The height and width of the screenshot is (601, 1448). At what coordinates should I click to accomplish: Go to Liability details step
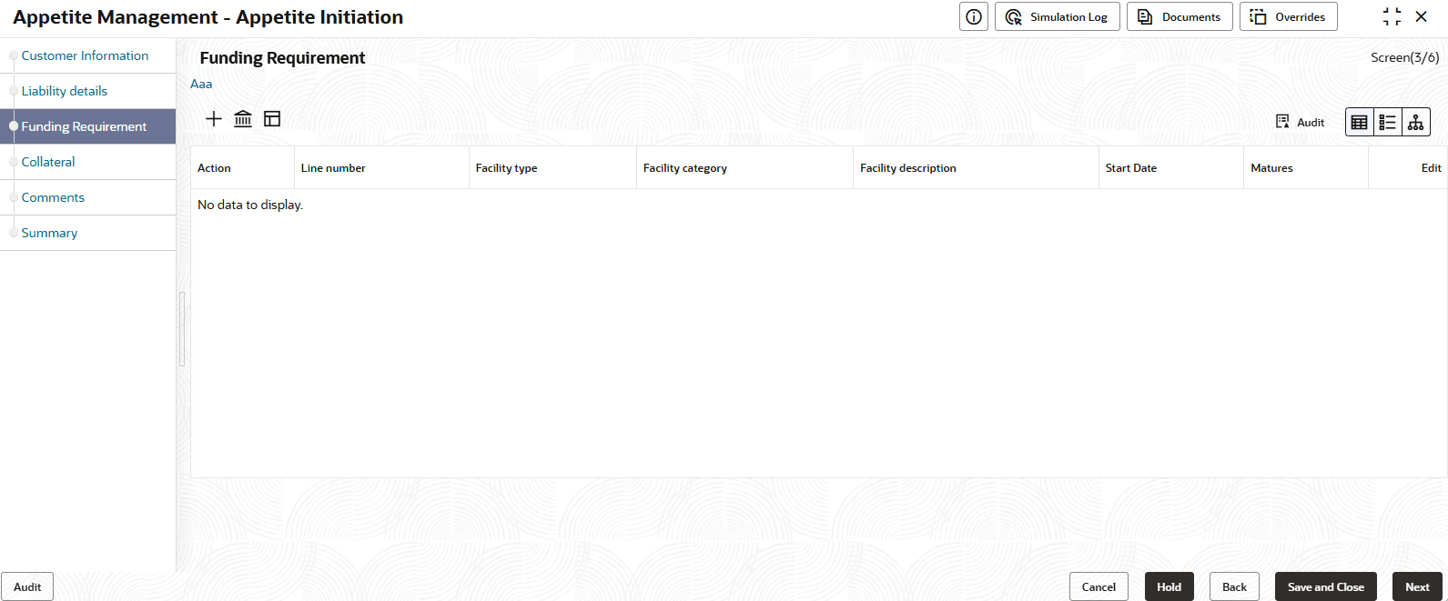coord(87,91)
